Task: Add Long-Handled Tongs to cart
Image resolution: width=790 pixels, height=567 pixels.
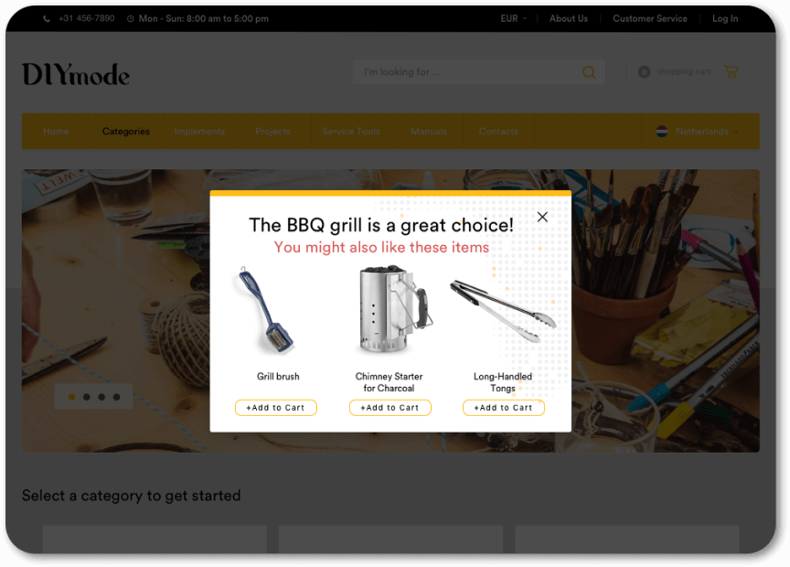Action: coord(503,408)
